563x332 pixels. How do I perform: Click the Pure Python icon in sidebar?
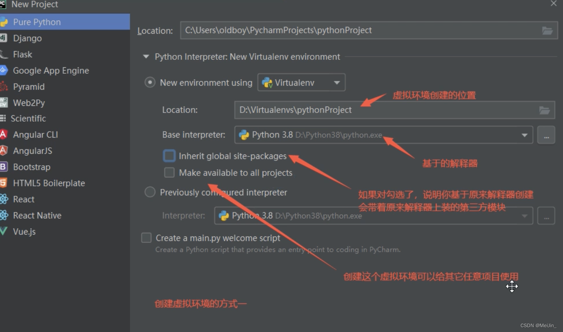pos(4,22)
